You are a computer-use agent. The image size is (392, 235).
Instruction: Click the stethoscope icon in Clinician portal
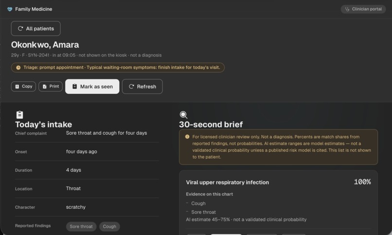(x=347, y=9)
